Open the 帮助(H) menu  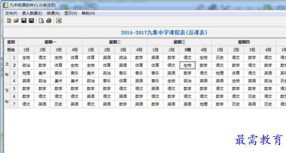(88, 13)
